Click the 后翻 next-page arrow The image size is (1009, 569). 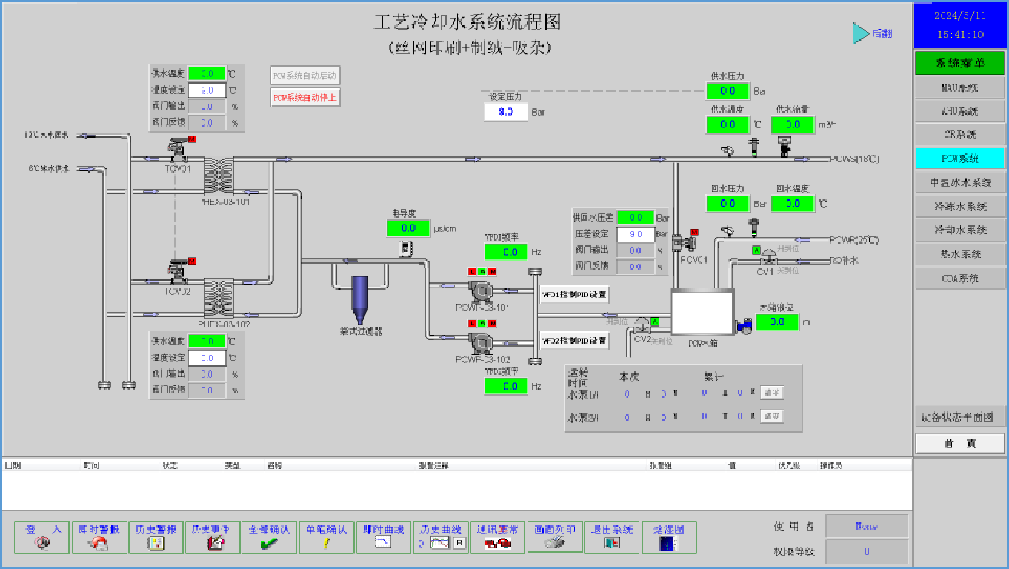pyautogui.click(x=861, y=33)
